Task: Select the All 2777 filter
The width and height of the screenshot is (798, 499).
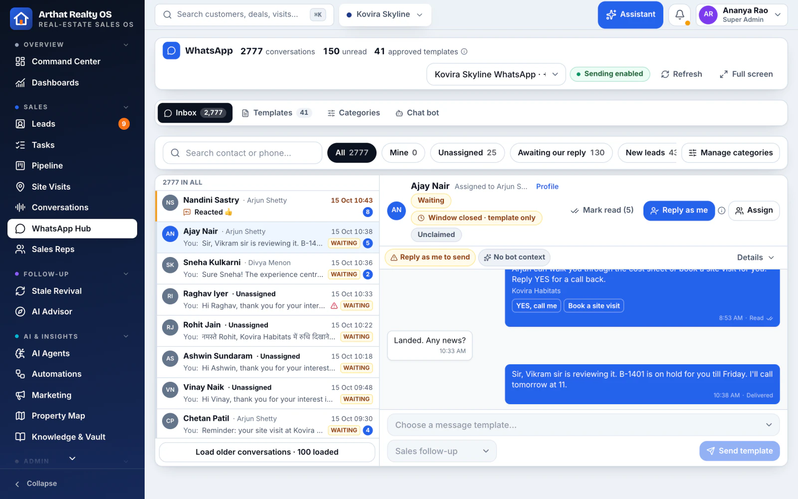Action: coord(352,153)
